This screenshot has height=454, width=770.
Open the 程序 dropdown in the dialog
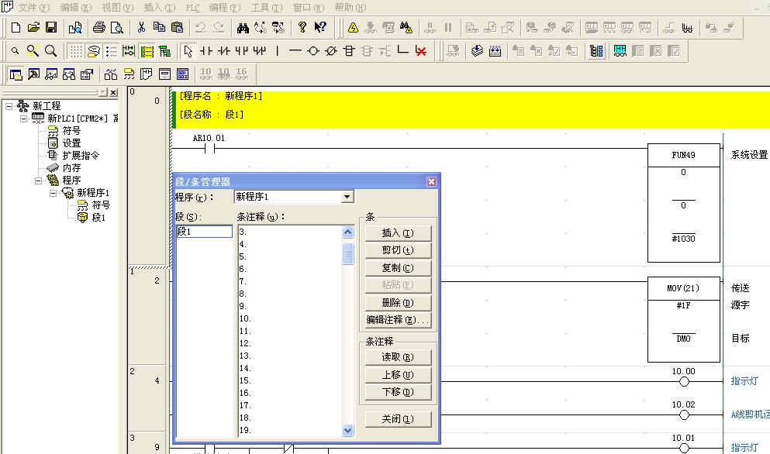(x=347, y=198)
